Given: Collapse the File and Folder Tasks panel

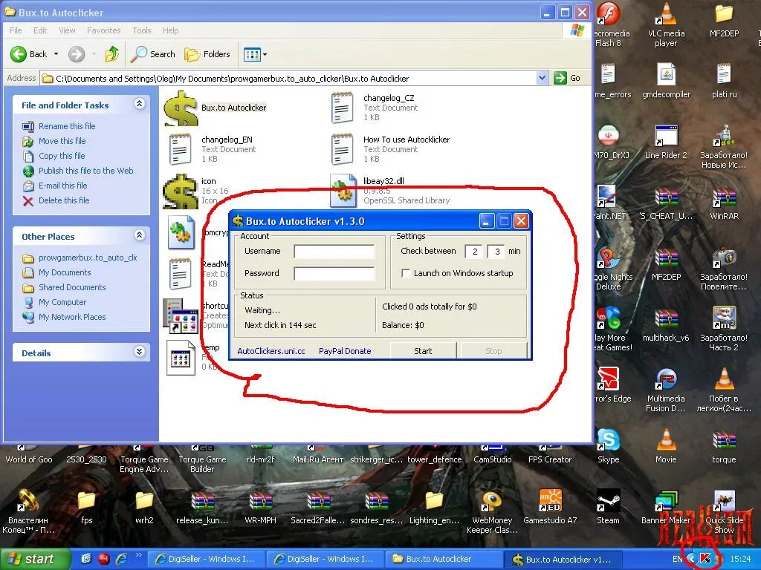Looking at the screenshot, I should pyautogui.click(x=139, y=104).
